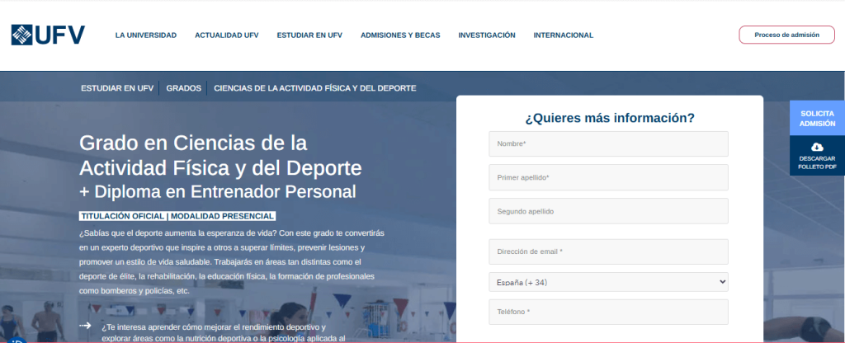The height and width of the screenshot is (343, 845).
Task: Focus the Nombre input field
Action: [608, 143]
